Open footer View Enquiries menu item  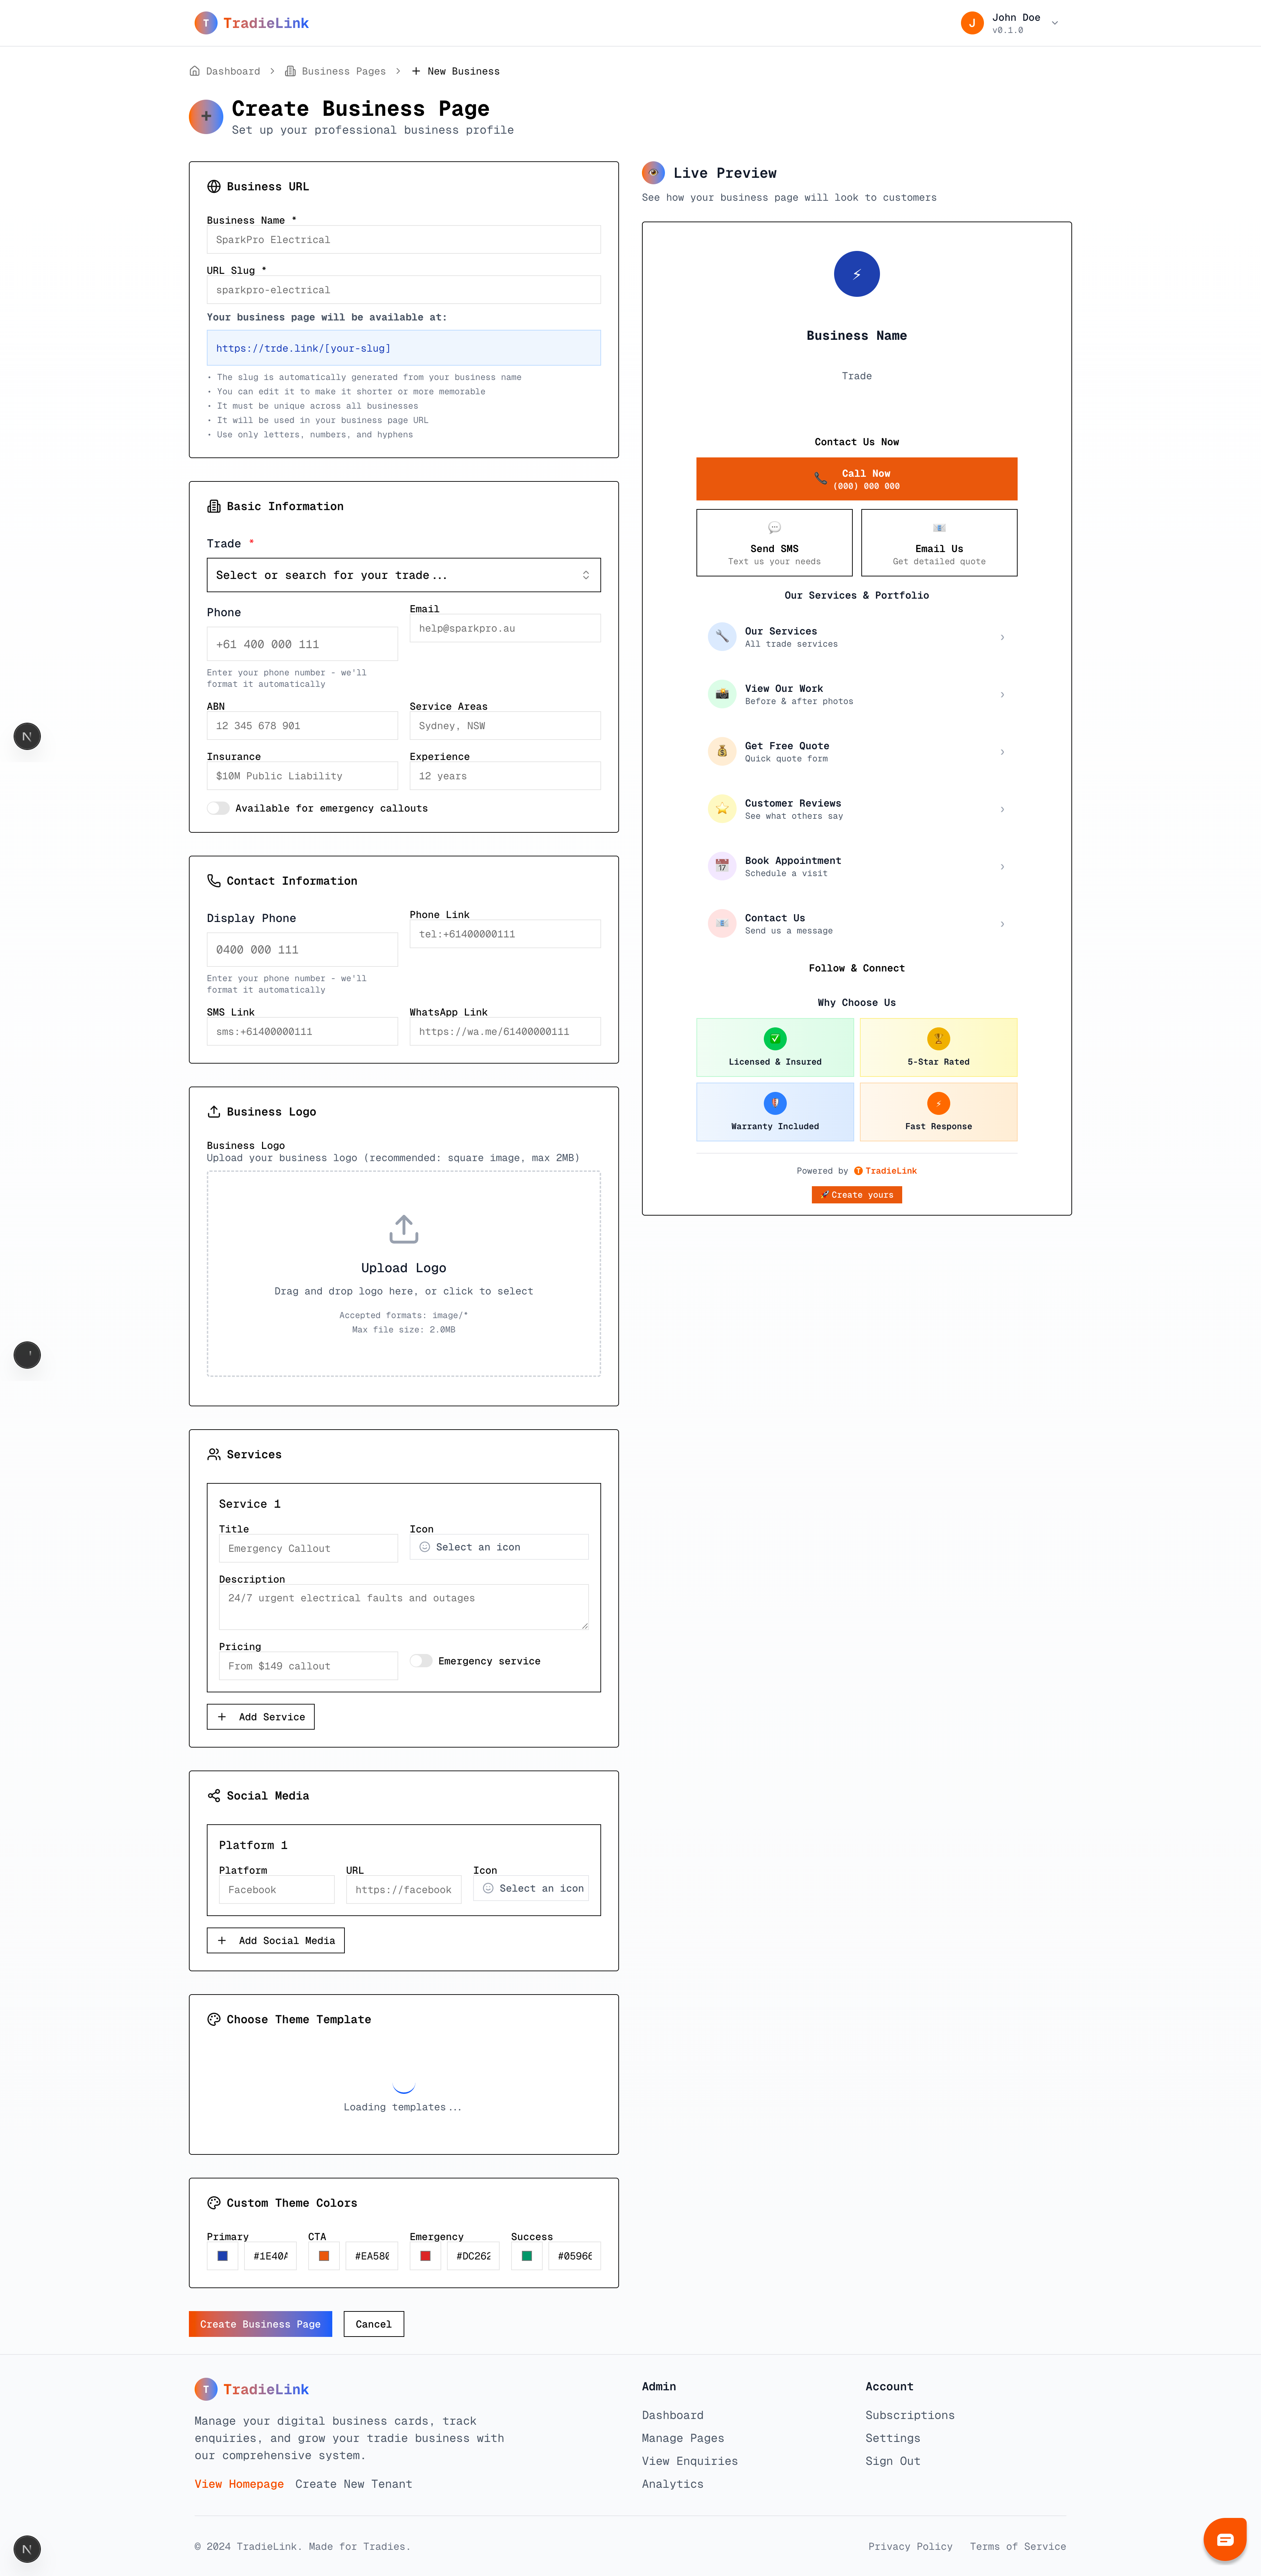(x=690, y=2461)
